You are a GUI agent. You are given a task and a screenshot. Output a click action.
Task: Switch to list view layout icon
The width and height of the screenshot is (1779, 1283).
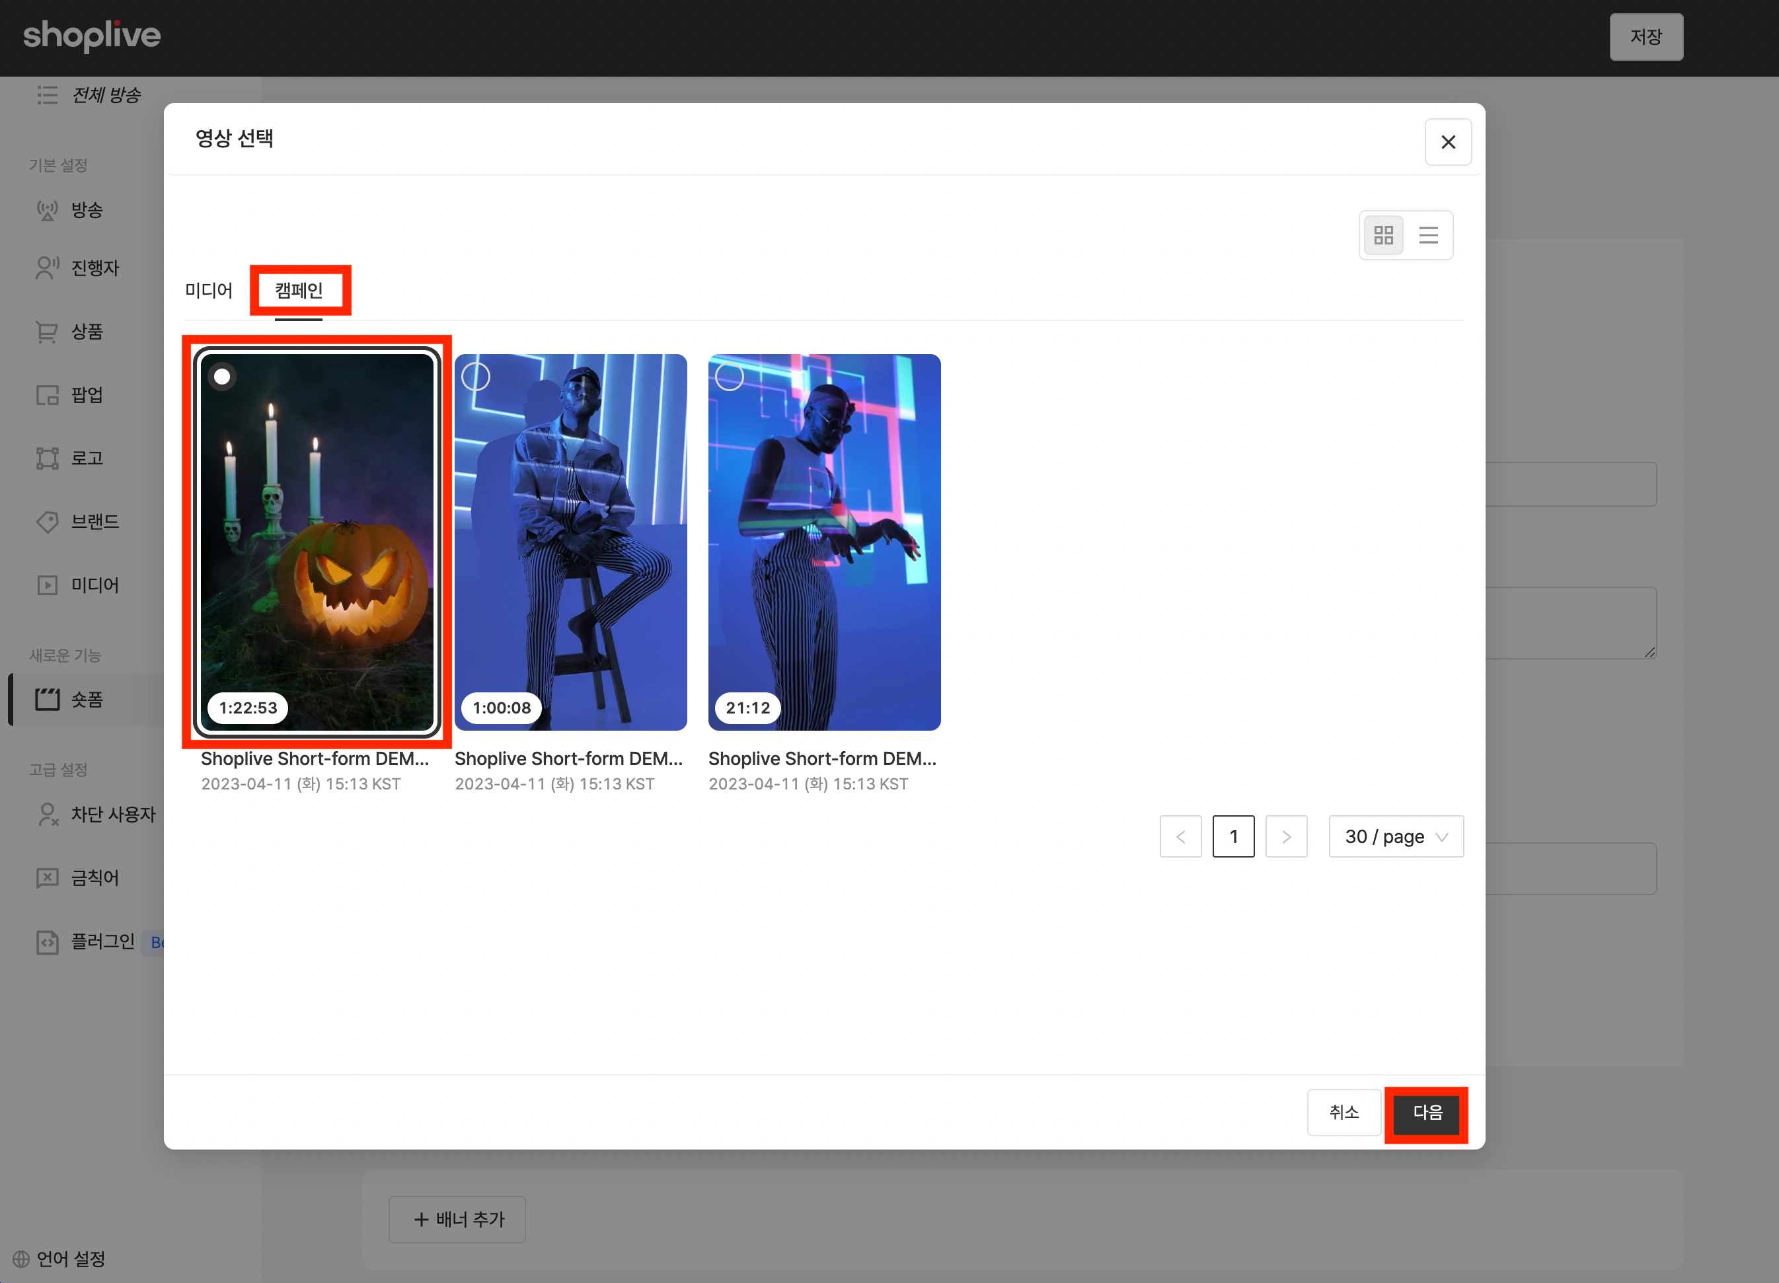(1428, 235)
